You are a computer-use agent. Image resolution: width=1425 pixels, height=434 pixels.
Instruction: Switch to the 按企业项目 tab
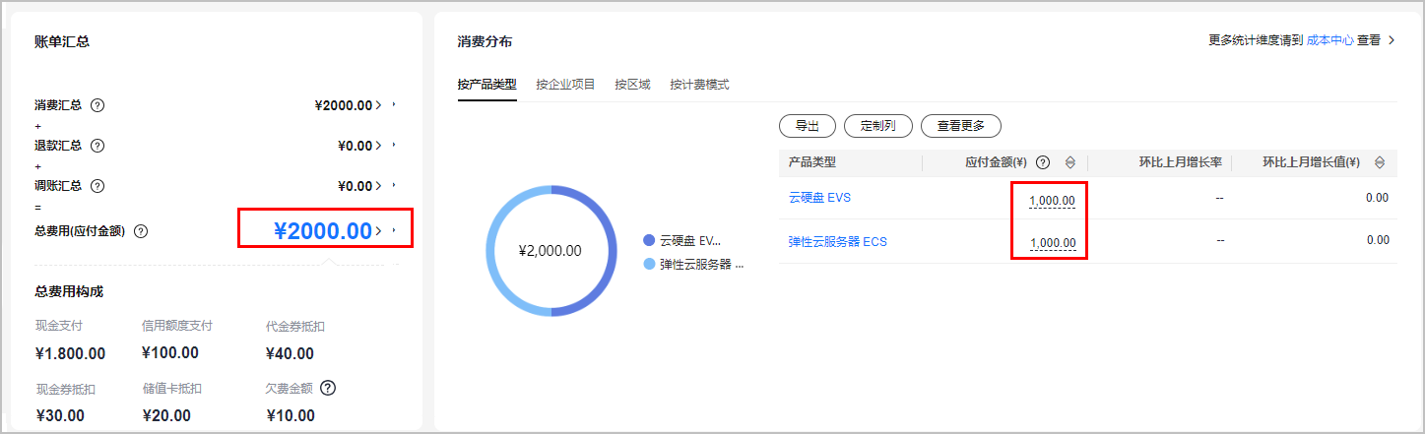point(565,85)
